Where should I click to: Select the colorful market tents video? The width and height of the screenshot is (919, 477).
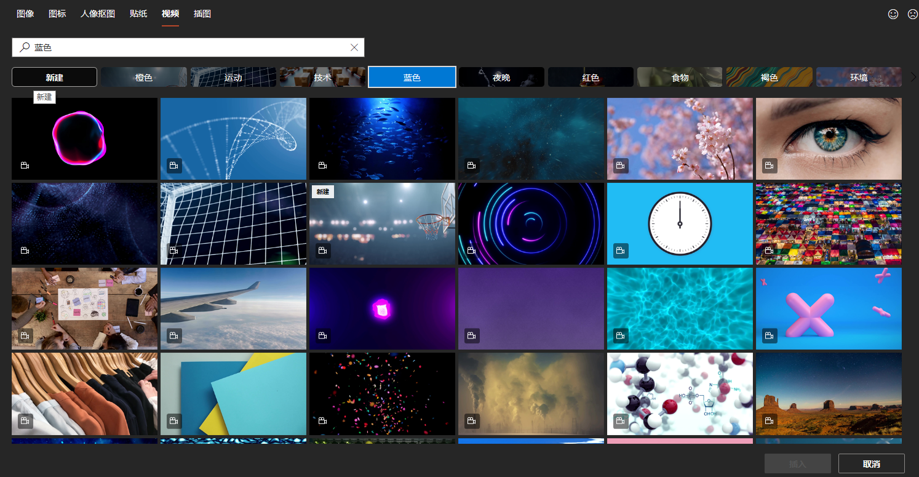click(829, 223)
